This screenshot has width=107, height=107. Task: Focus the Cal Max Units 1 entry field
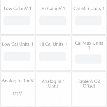pyautogui.click(x=88, y=59)
